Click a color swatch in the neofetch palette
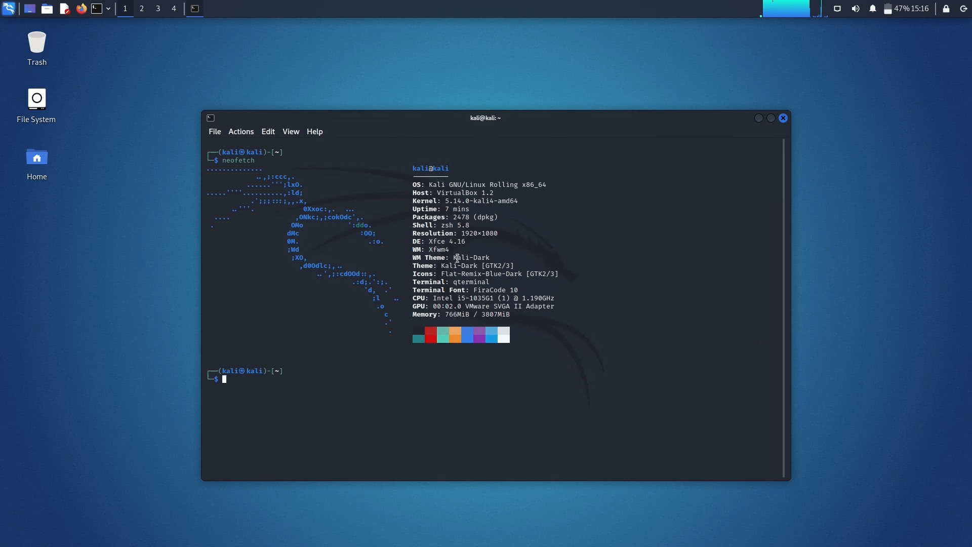 coord(430,335)
